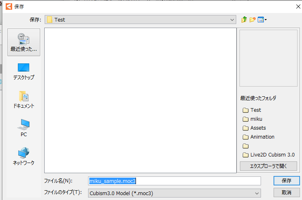Click the 保存 save button
The width and height of the screenshot is (302, 200).
tap(287, 181)
